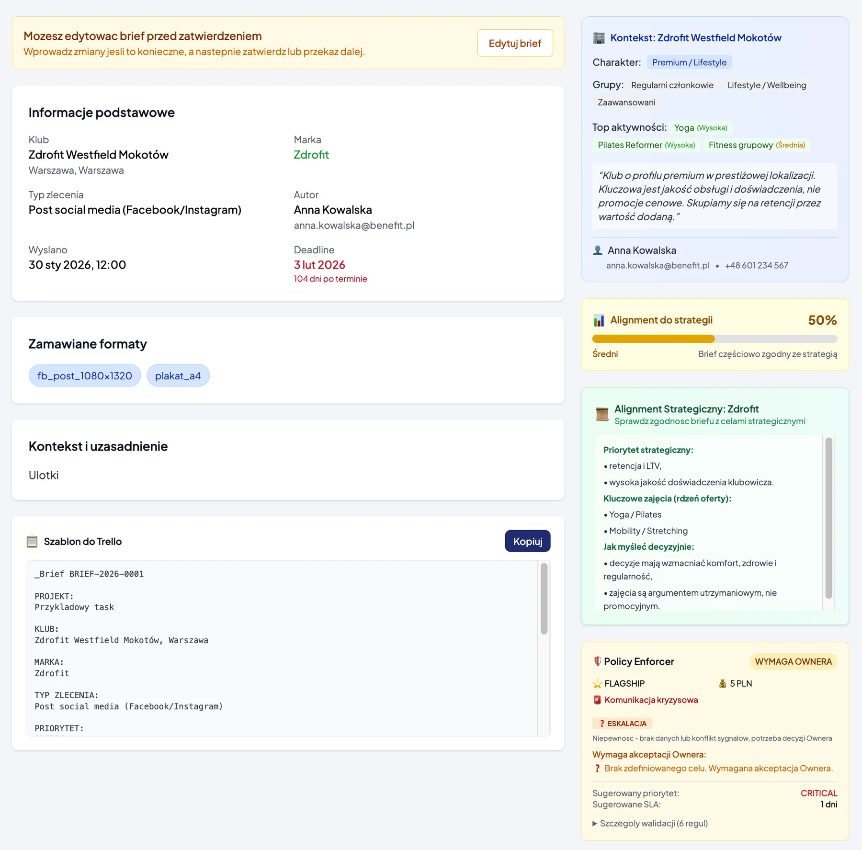The width and height of the screenshot is (862, 850).
Task: Click the star icon beside FLAGSHIP
Action: coord(597,683)
